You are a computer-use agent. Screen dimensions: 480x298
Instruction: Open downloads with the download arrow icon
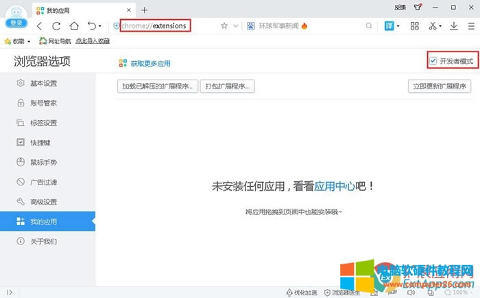[454, 26]
